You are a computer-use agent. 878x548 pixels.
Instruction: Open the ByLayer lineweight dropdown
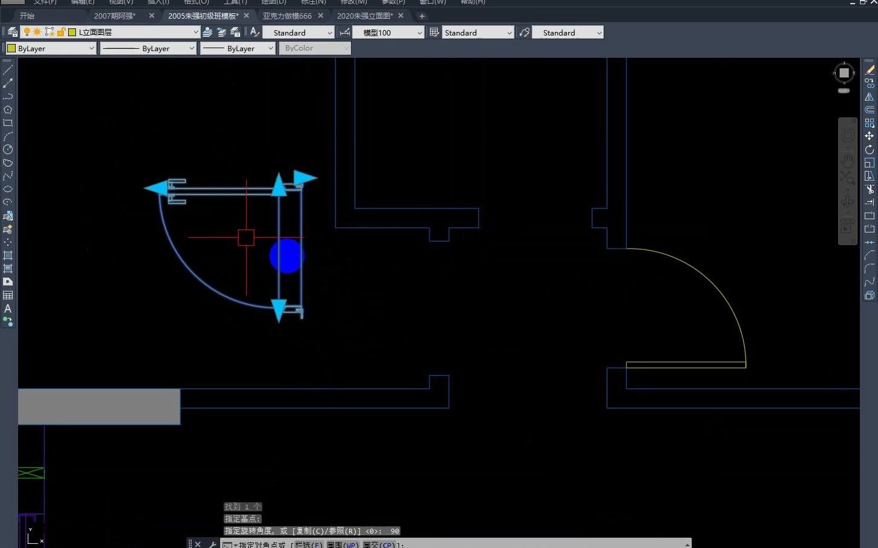pyautogui.click(x=238, y=48)
